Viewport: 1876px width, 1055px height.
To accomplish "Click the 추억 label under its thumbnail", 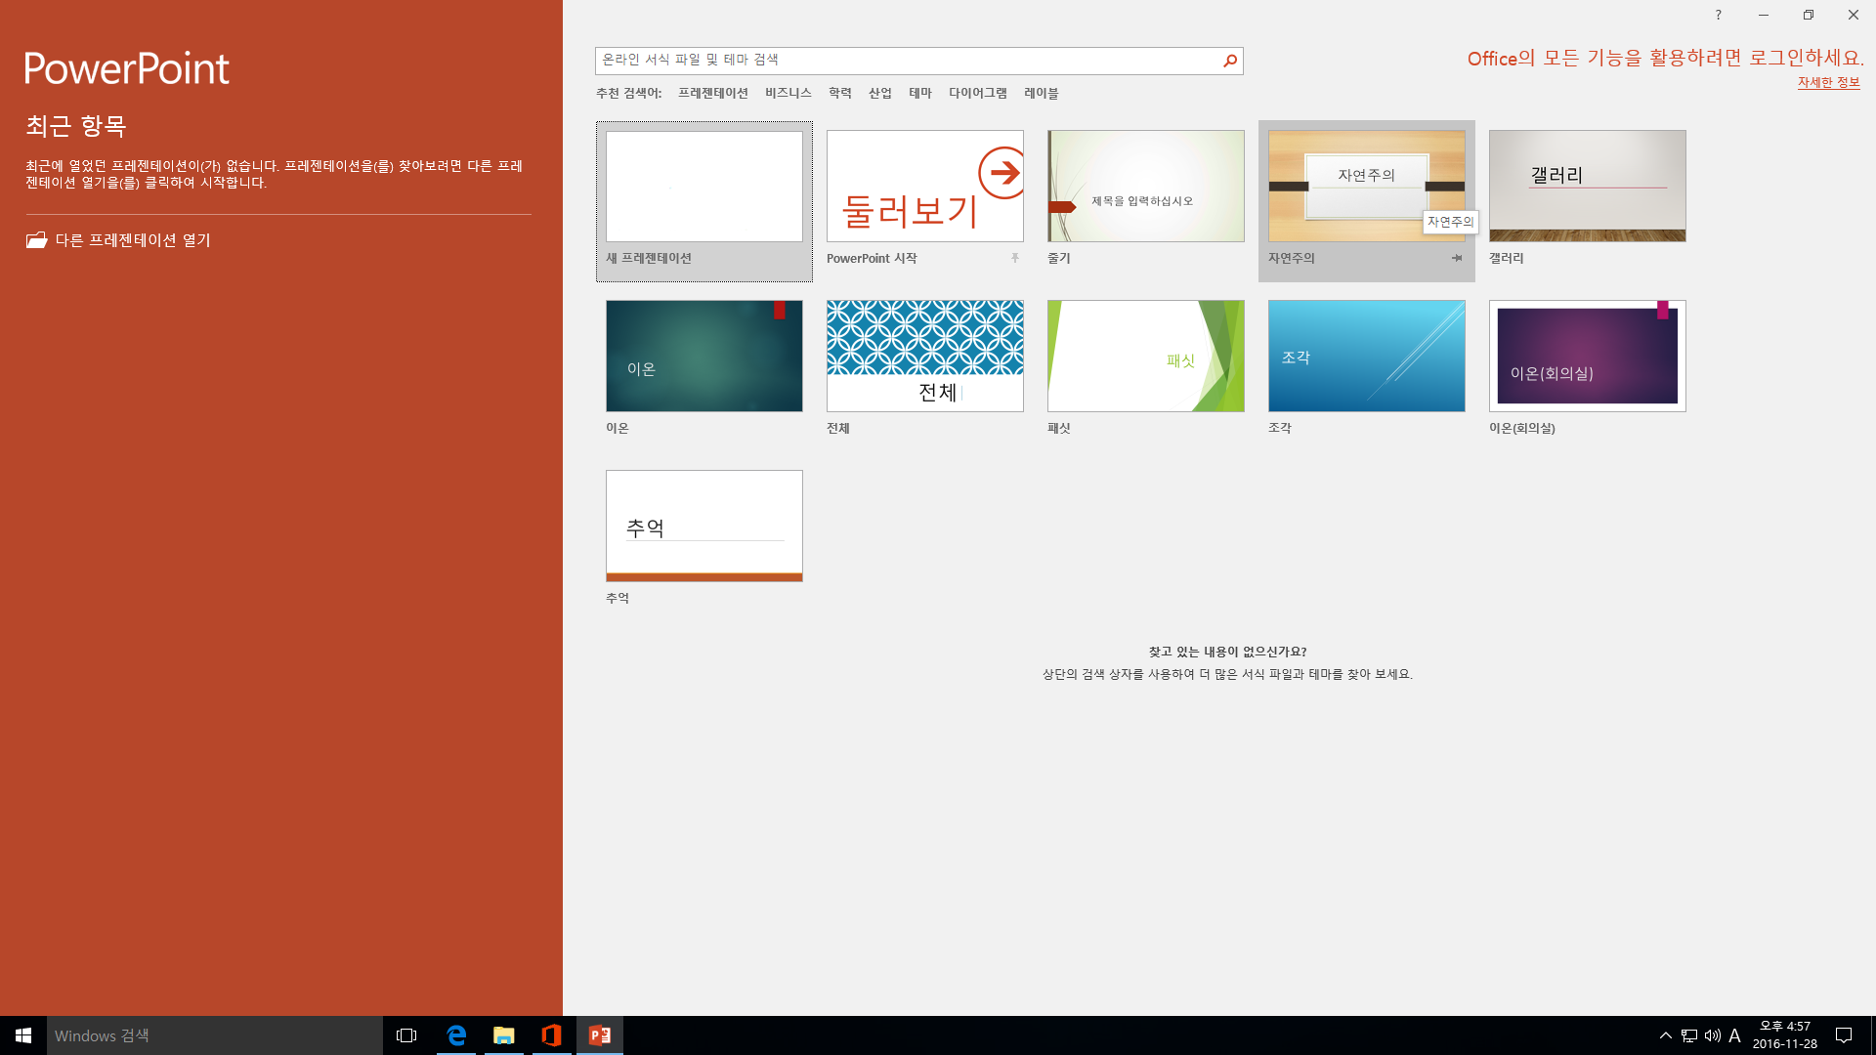I will click(618, 599).
